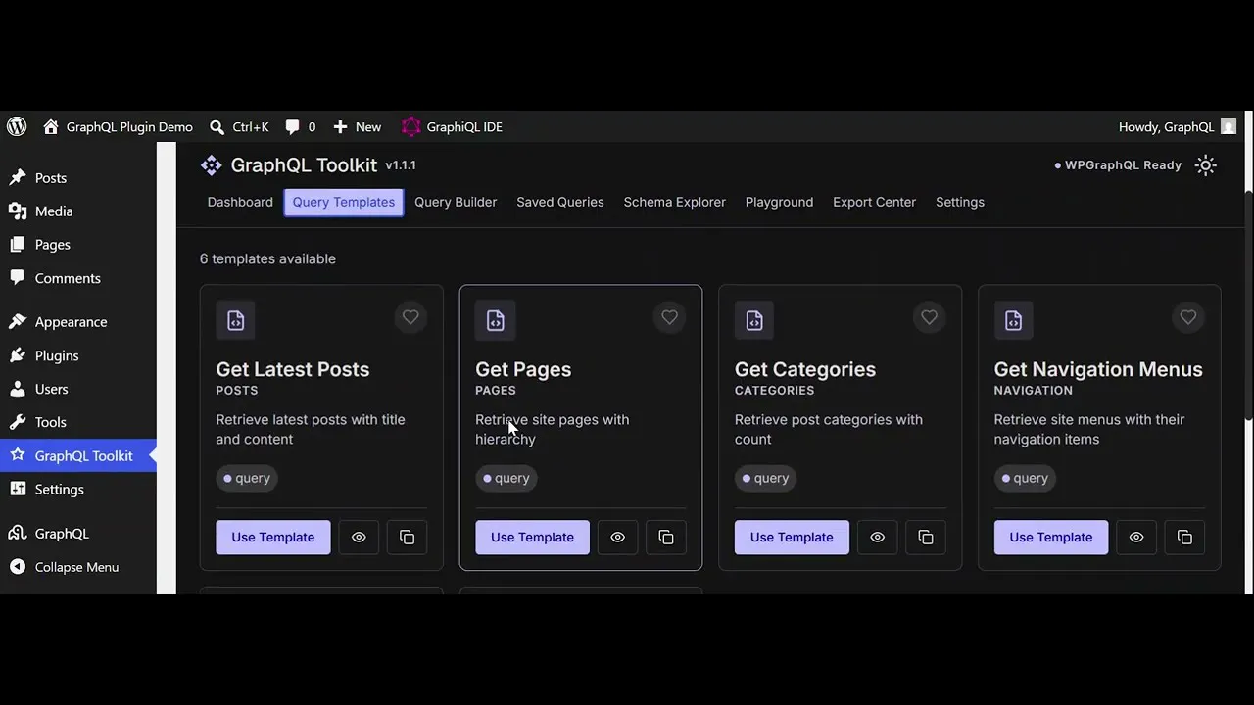The width and height of the screenshot is (1254, 705).
Task: Favorite the Get Categories template
Action: [x=929, y=317]
